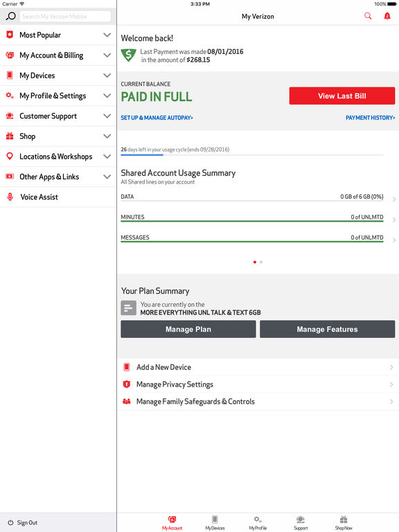Click the Manage Plan button
This screenshot has width=399, height=532.
click(x=188, y=329)
